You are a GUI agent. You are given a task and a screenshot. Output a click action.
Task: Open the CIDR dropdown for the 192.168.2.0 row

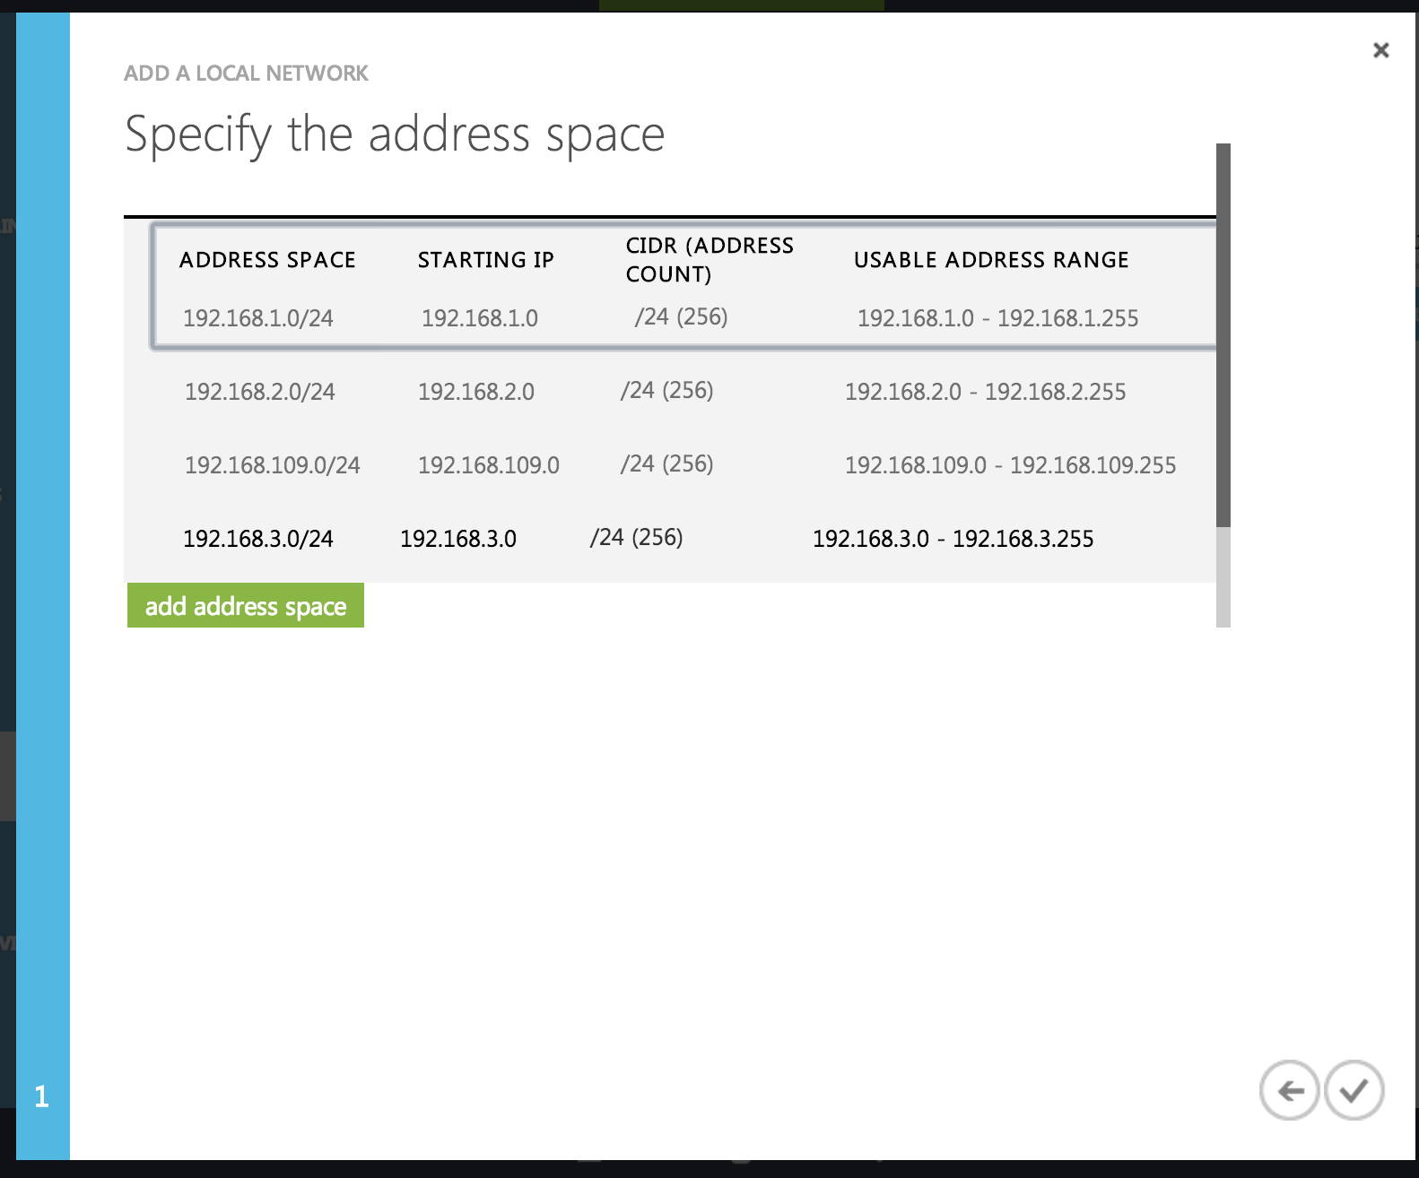[x=667, y=391]
